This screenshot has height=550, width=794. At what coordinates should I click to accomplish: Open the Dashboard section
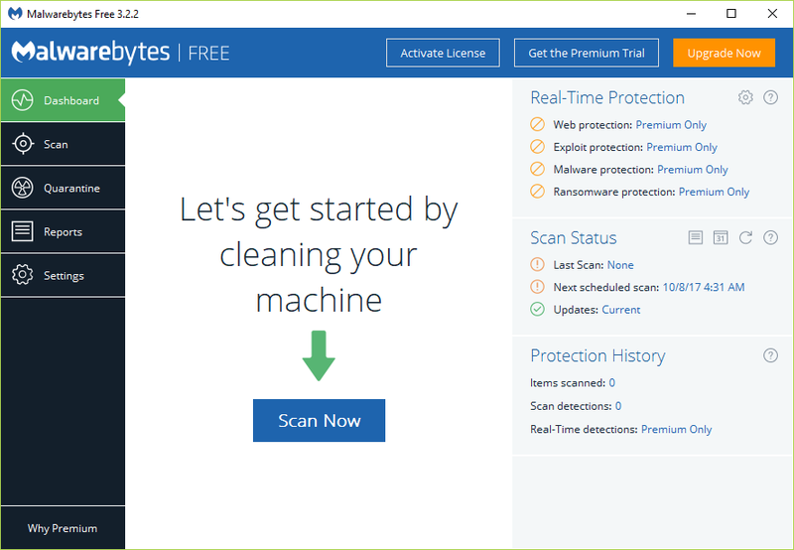63,100
